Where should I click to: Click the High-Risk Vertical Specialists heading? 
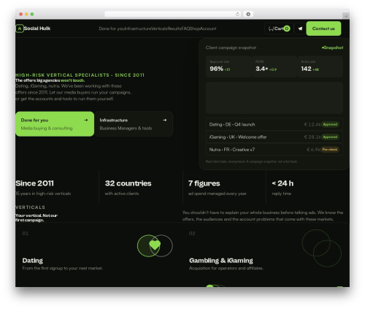(80, 75)
